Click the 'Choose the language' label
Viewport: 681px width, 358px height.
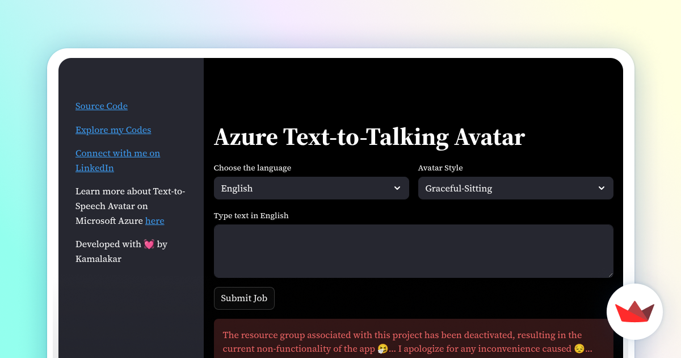(x=252, y=168)
